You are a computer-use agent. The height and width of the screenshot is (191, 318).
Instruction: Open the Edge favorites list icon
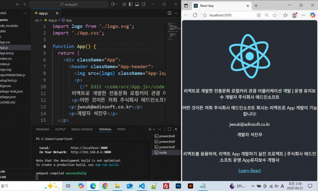pos(285,15)
